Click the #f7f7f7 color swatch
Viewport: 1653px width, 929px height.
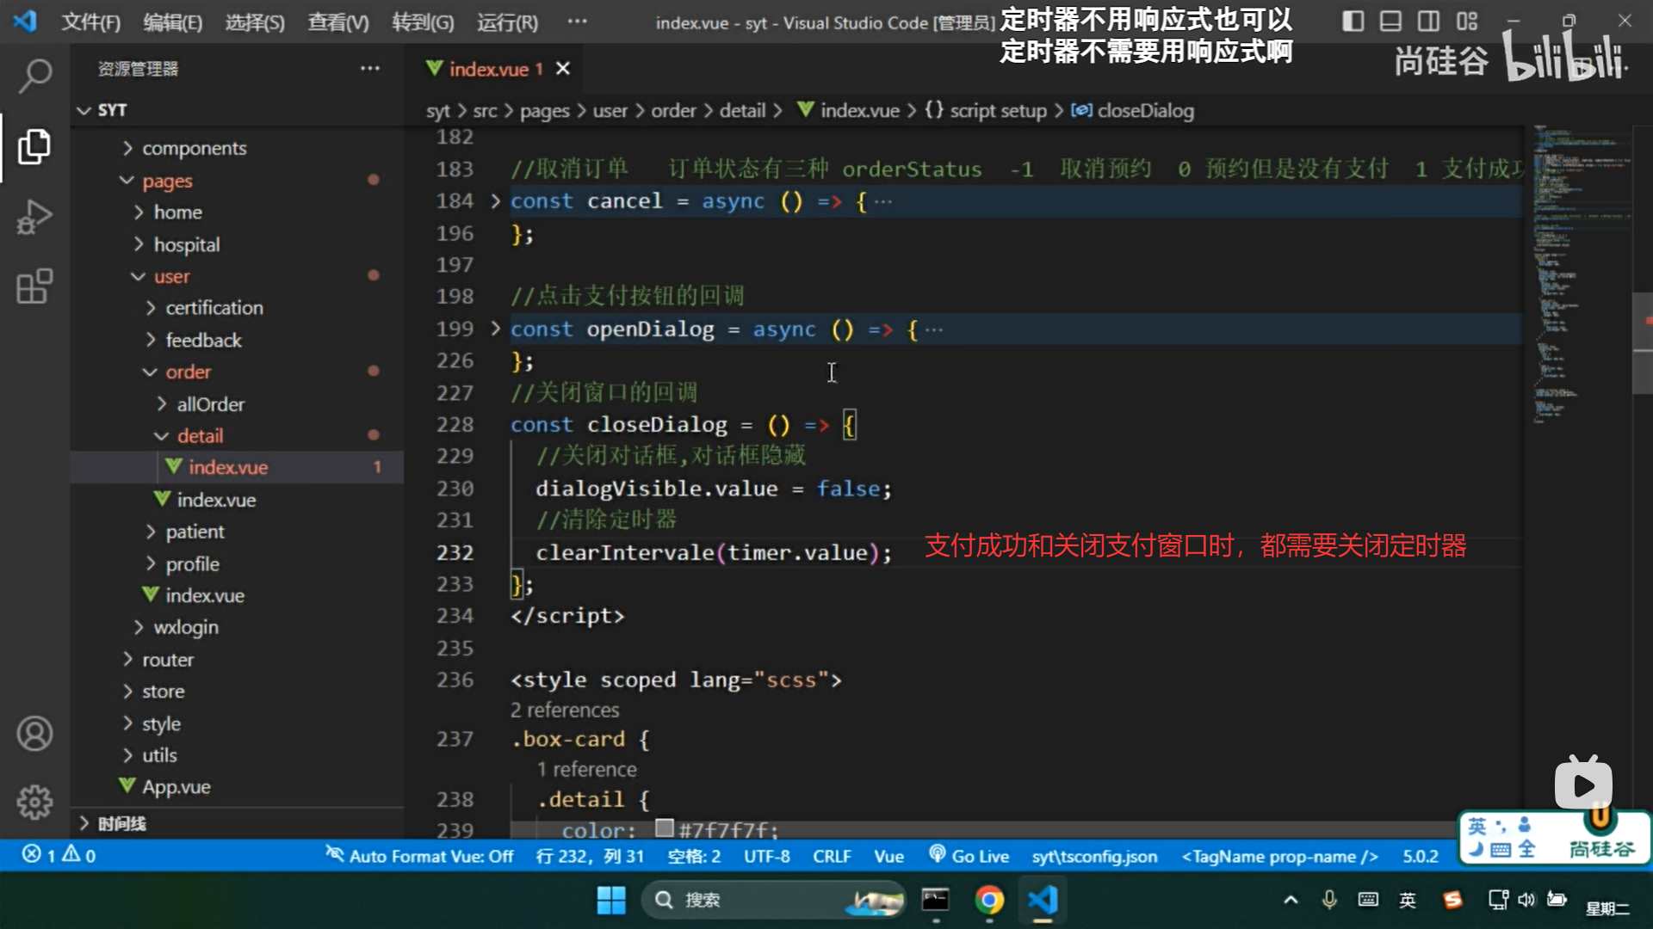(664, 828)
